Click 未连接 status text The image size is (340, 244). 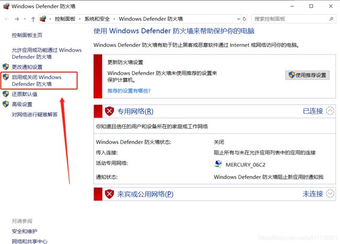pos(313,194)
